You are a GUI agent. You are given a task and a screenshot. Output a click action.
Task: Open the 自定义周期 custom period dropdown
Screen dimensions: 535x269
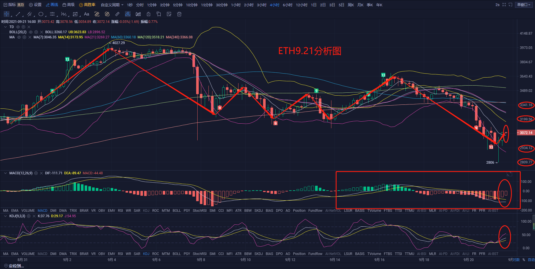112,5
